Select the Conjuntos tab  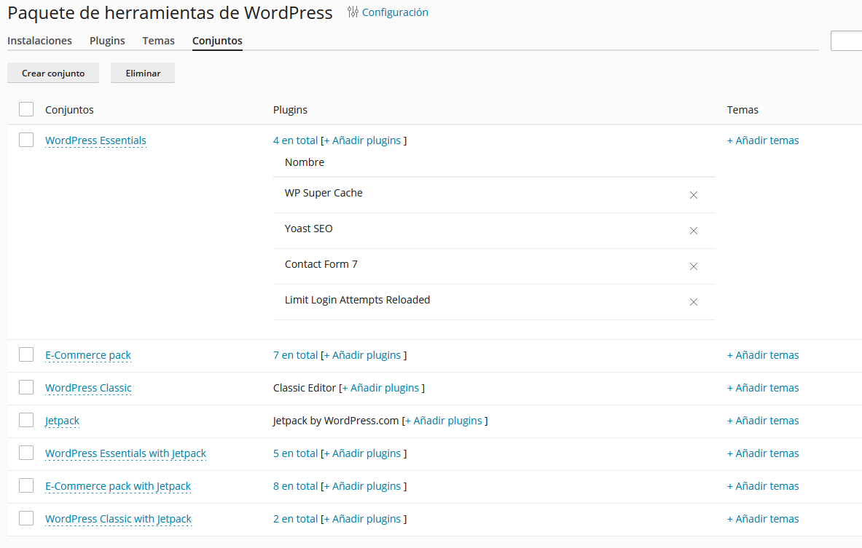(217, 41)
